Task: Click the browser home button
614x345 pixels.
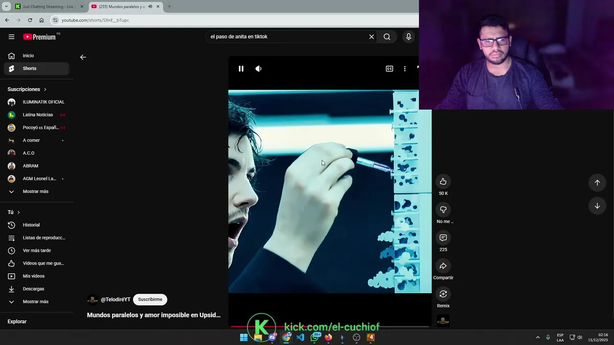Action: pyautogui.click(x=41, y=20)
